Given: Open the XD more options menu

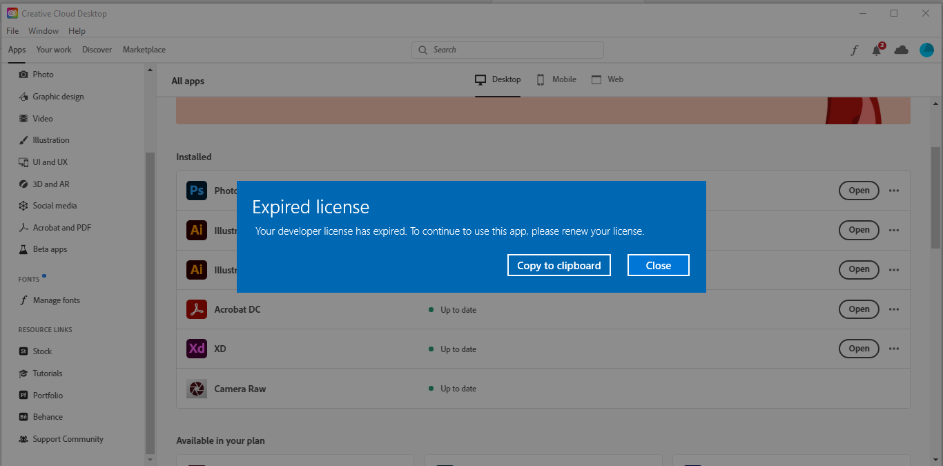Looking at the screenshot, I should pos(894,349).
